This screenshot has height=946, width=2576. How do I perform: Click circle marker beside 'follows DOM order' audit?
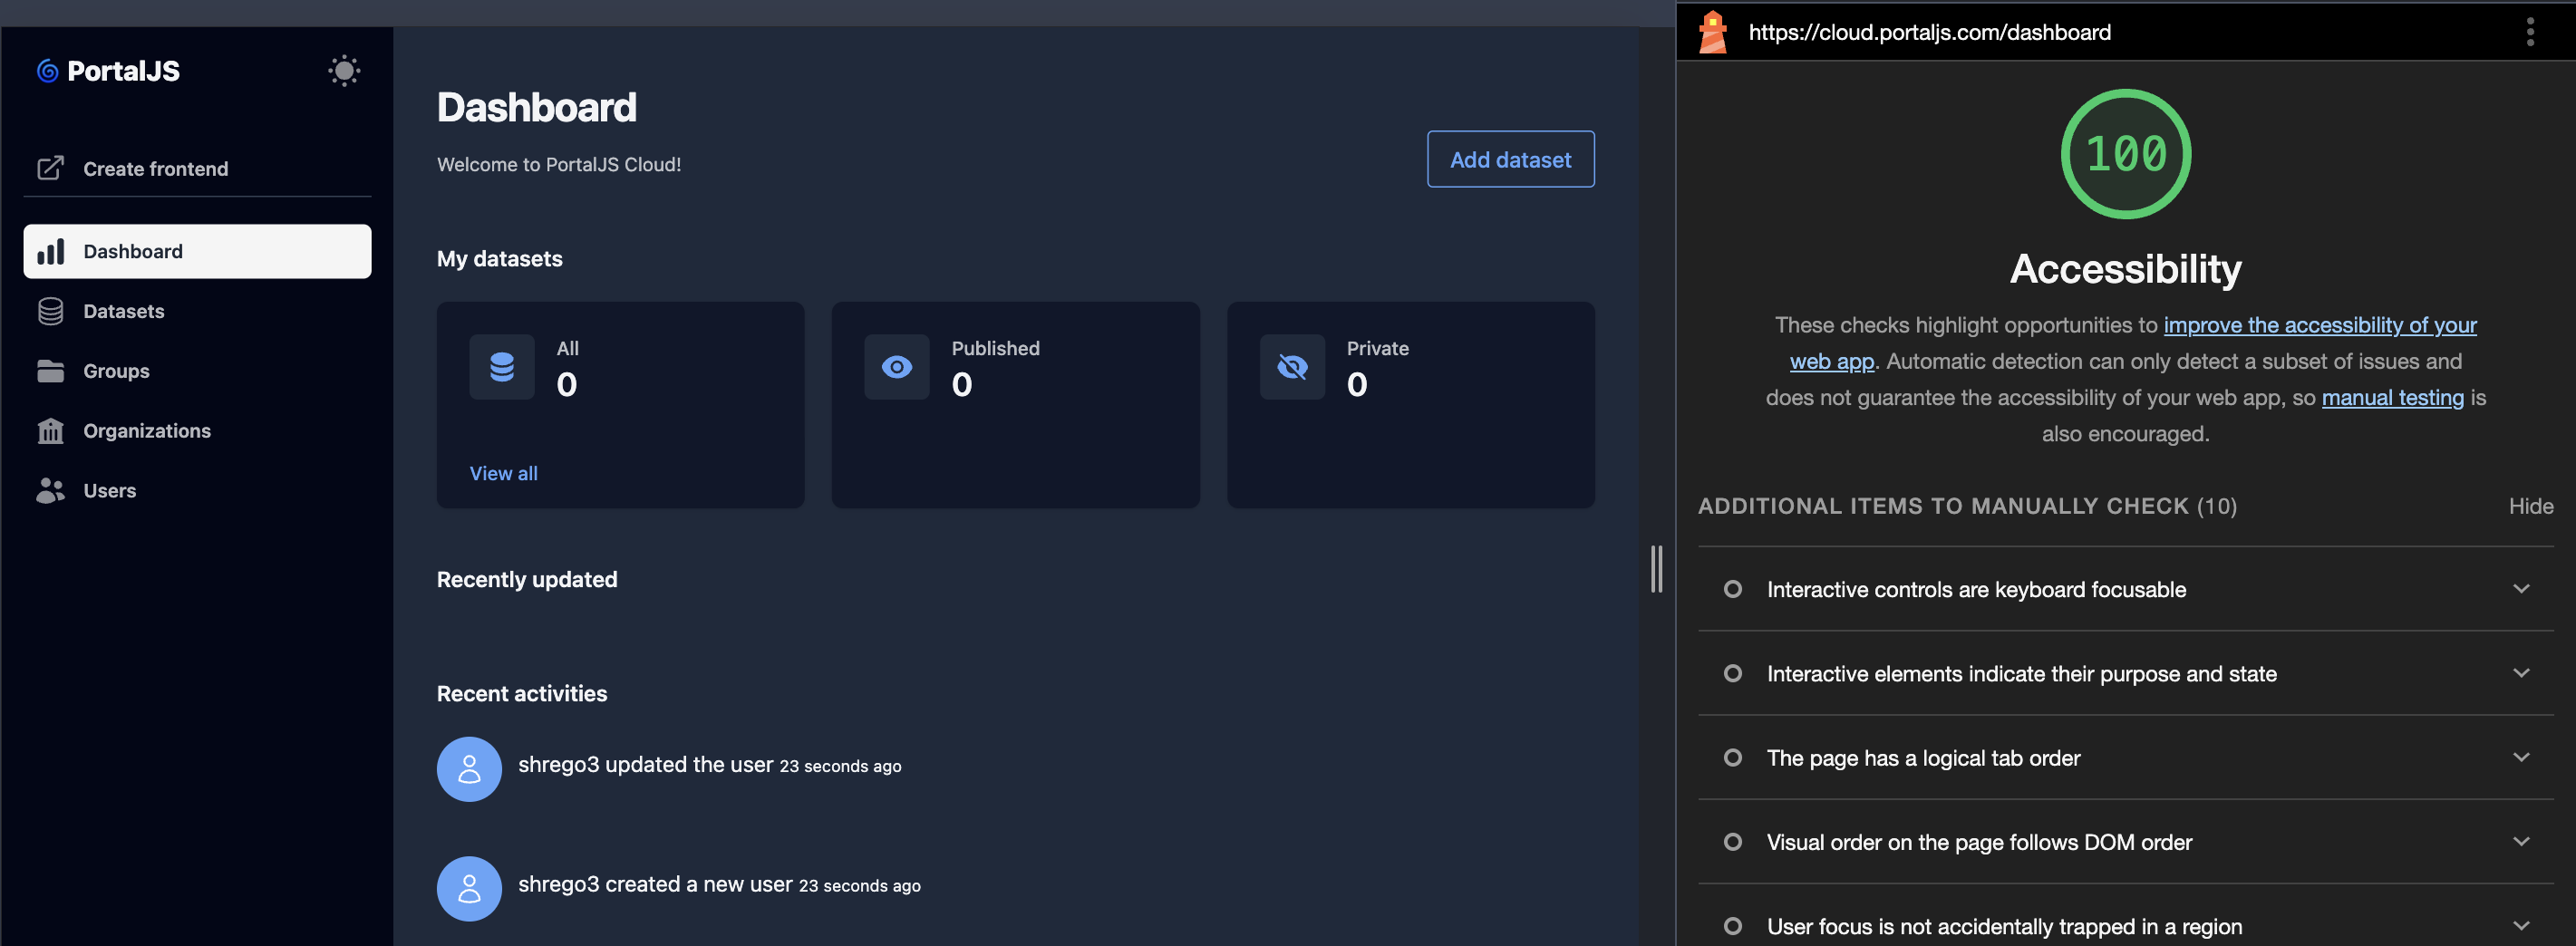point(1733,842)
